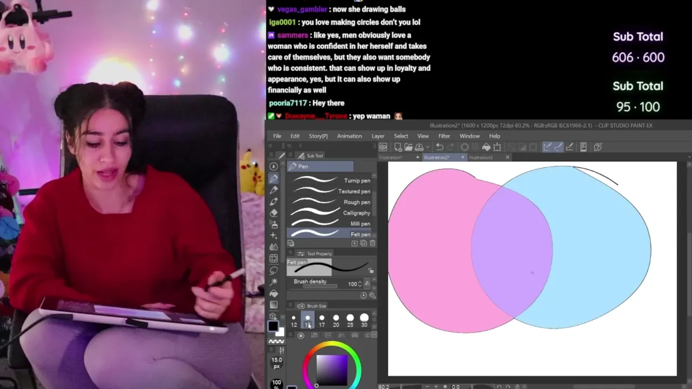Image resolution: width=692 pixels, height=389 pixels.
Task: Select the Pencil tool in the toolbox
Action: 274,190
